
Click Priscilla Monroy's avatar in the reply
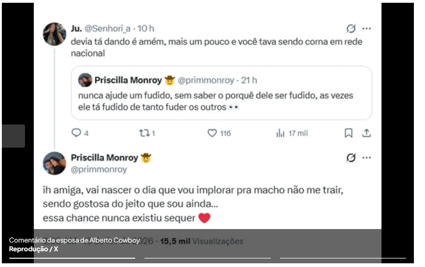click(55, 163)
